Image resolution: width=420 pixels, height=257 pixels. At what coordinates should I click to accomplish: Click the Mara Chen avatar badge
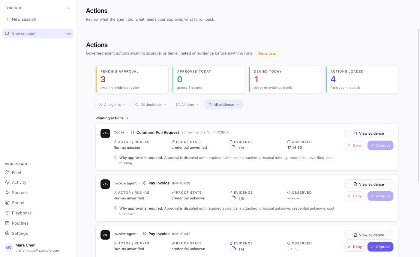pyautogui.click(x=9, y=247)
